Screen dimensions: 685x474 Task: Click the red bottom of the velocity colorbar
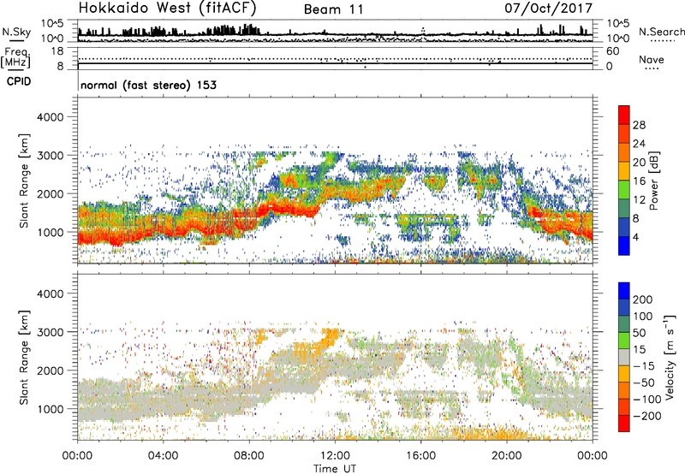(x=624, y=424)
